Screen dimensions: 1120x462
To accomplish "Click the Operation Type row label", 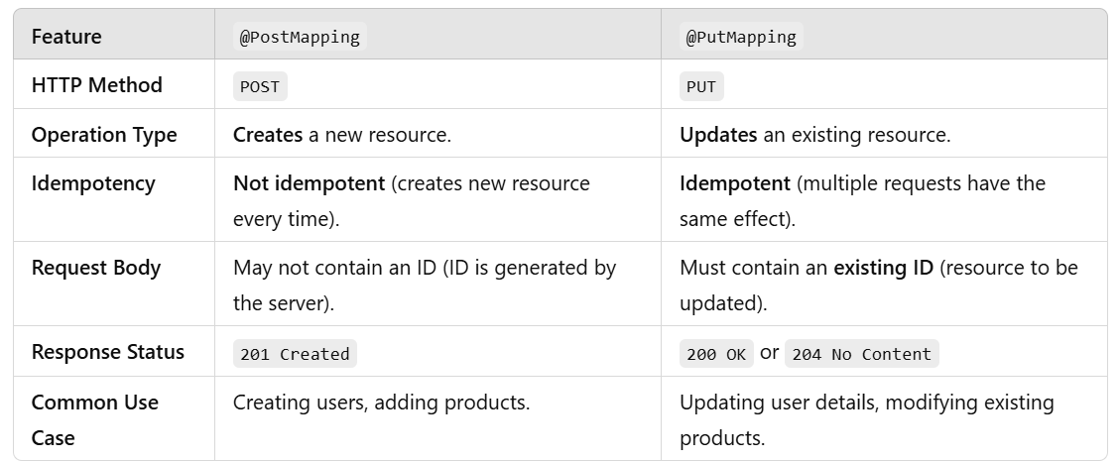I will coord(104,135).
